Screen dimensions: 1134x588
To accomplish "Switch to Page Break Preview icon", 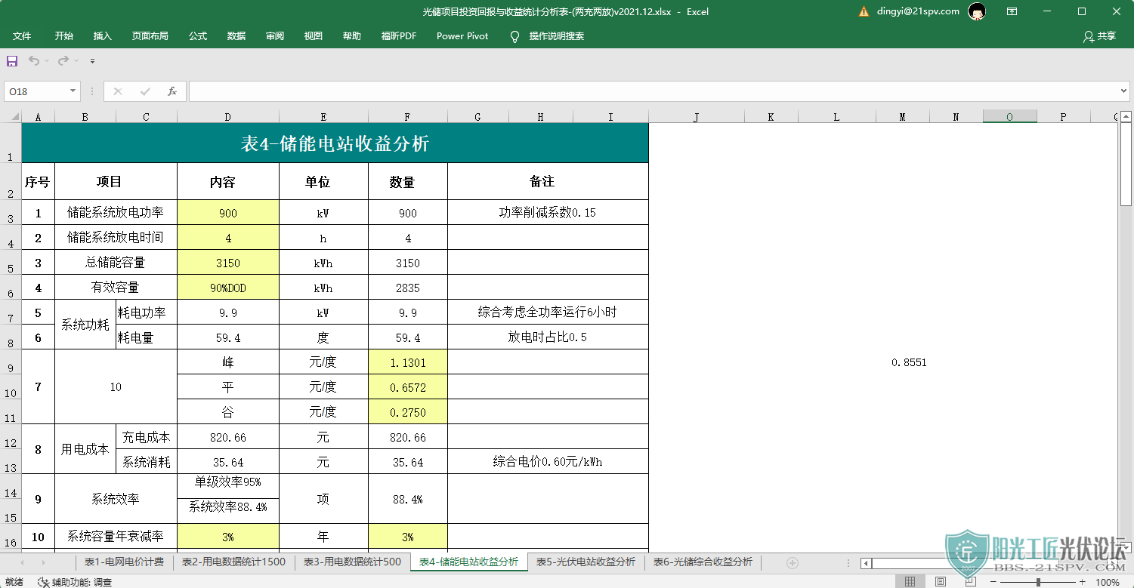I will (970, 582).
